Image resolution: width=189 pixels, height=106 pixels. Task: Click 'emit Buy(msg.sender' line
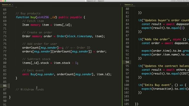click(x=67, y=74)
